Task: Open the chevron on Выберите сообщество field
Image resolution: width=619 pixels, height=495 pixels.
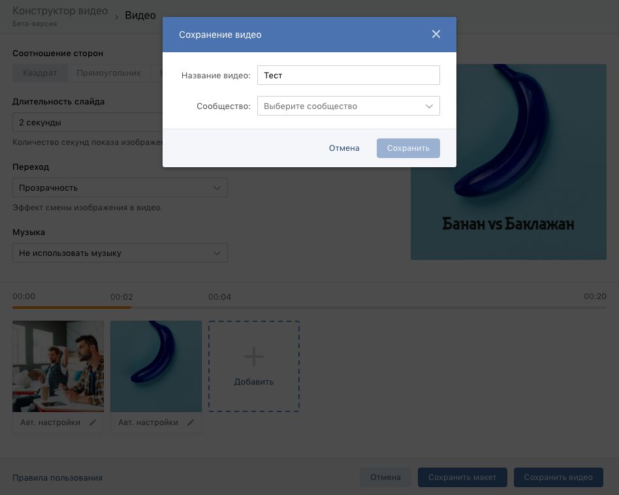Action: click(x=429, y=106)
